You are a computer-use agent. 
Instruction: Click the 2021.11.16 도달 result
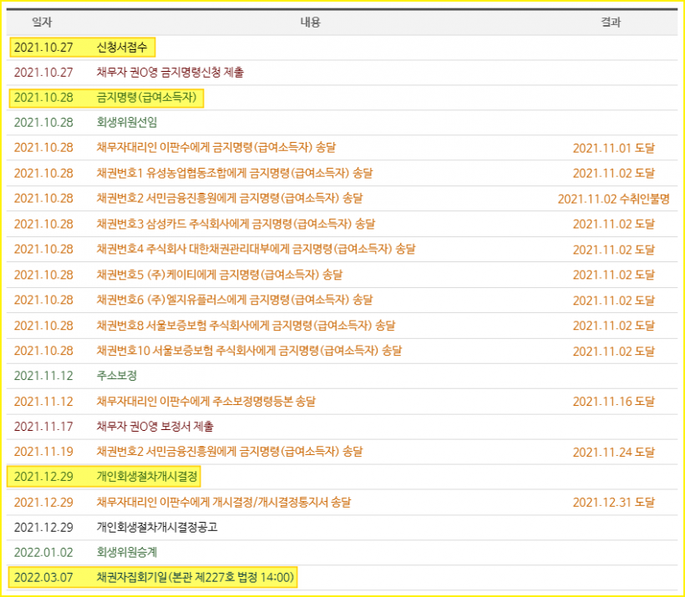point(613,402)
